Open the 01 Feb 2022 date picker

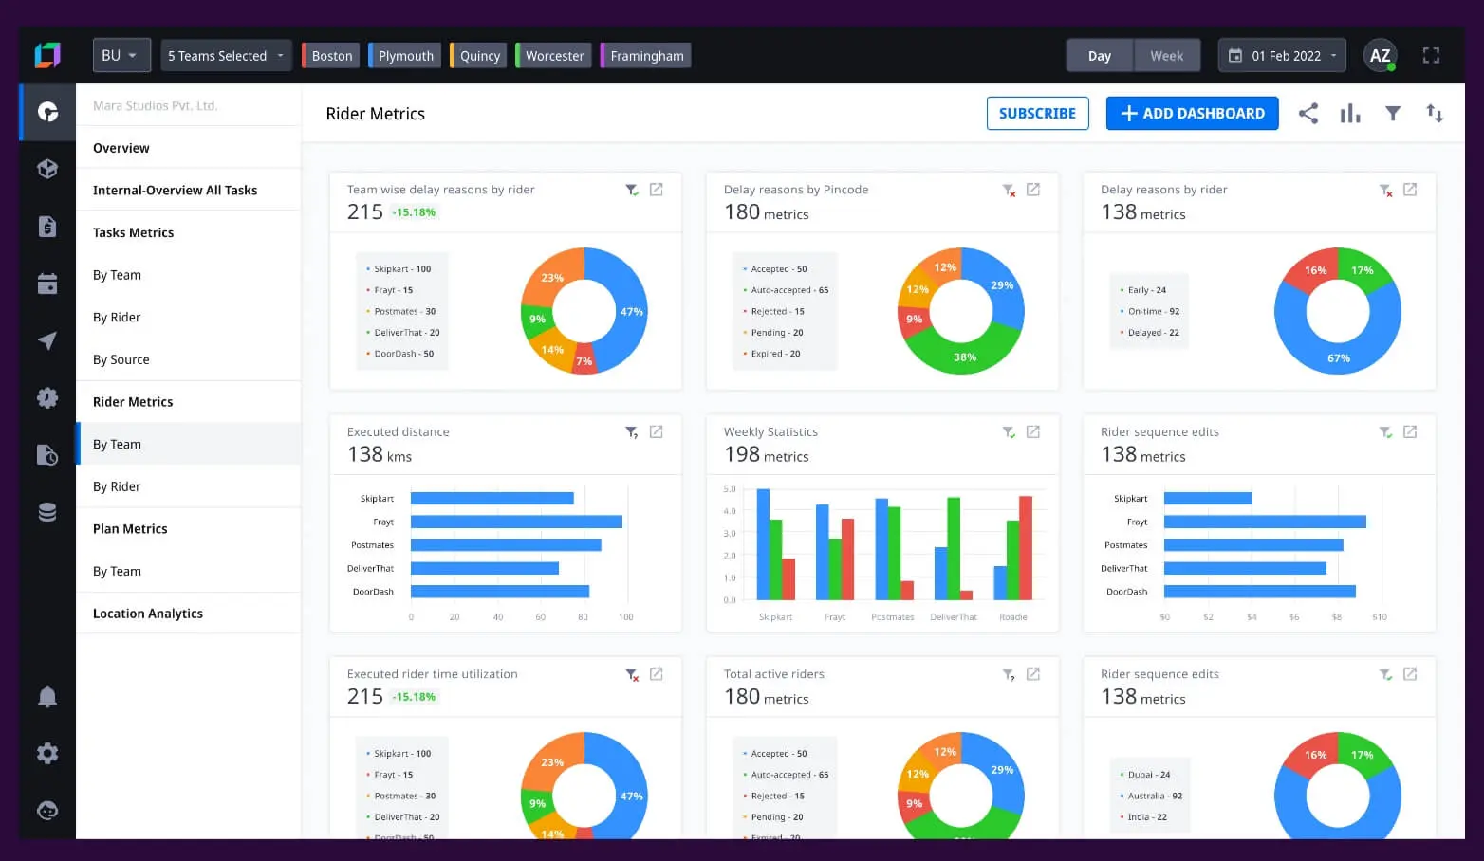[x=1281, y=55]
